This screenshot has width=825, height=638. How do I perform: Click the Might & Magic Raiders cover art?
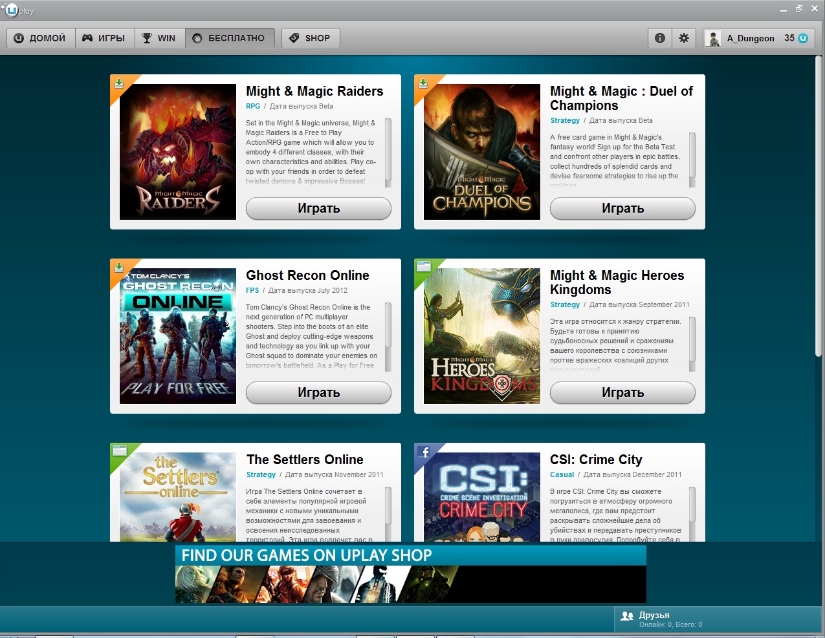pyautogui.click(x=178, y=152)
